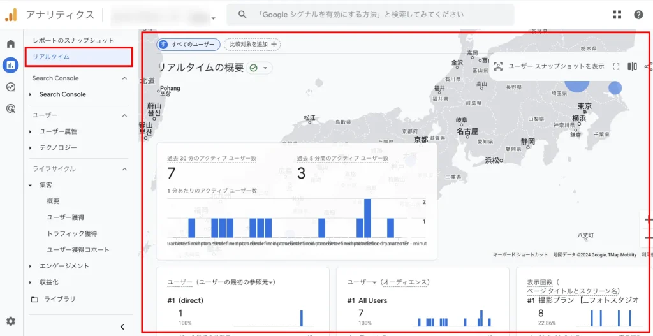Click the user snapshot icon
Screen dimensions: 653x336
(x=499, y=66)
